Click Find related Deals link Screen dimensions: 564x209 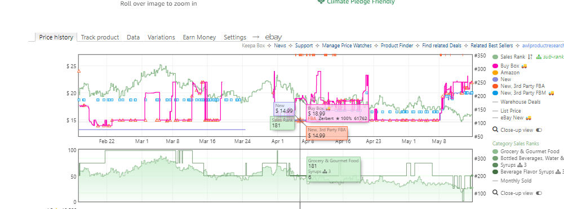[x=442, y=46]
